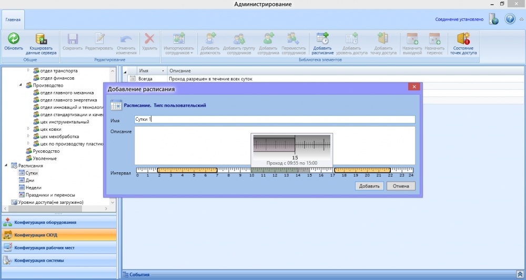Click the tree scroll down arrow

pyautogui.click(x=113, y=202)
